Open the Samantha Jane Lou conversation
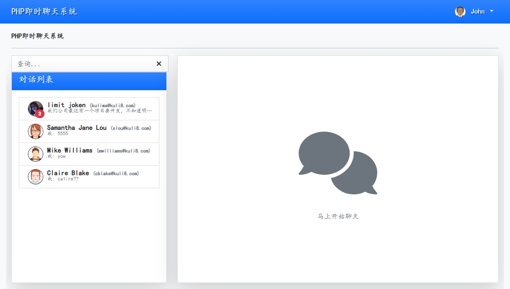This screenshot has height=289, width=510. [77, 128]
